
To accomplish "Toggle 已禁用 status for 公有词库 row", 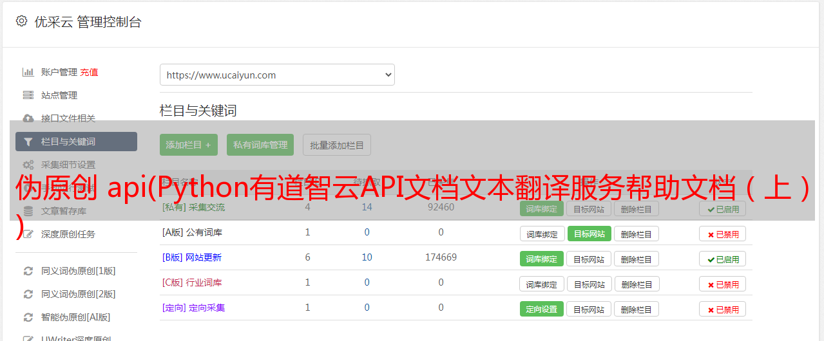I will click(722, 234).
